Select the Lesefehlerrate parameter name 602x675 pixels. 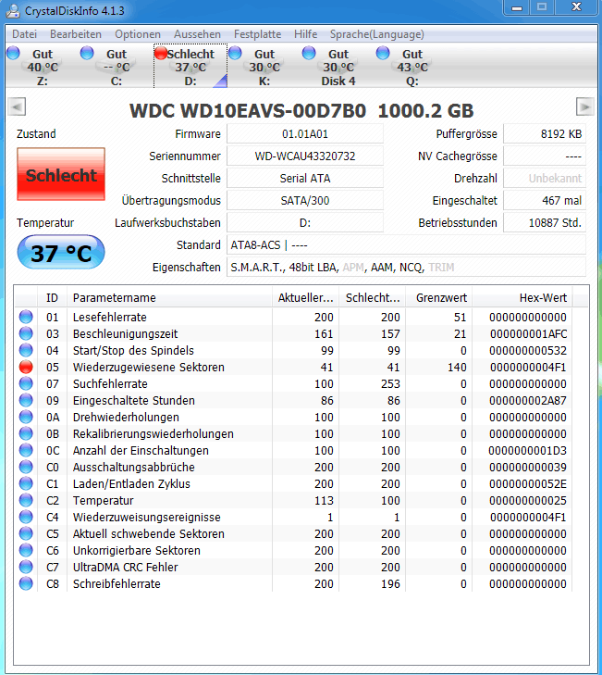110,318
